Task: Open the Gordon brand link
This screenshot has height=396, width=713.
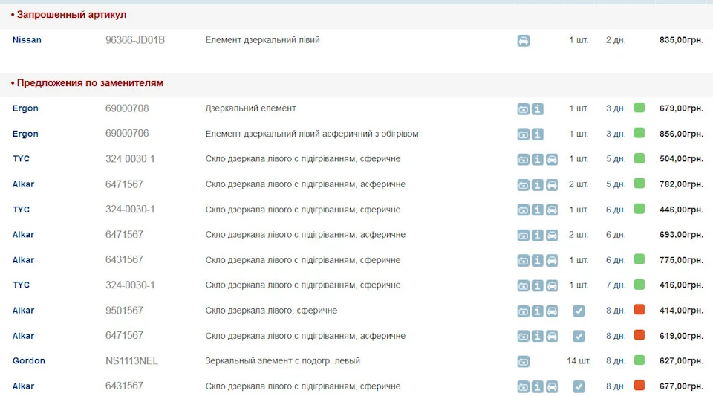Action: coord(29,361)
